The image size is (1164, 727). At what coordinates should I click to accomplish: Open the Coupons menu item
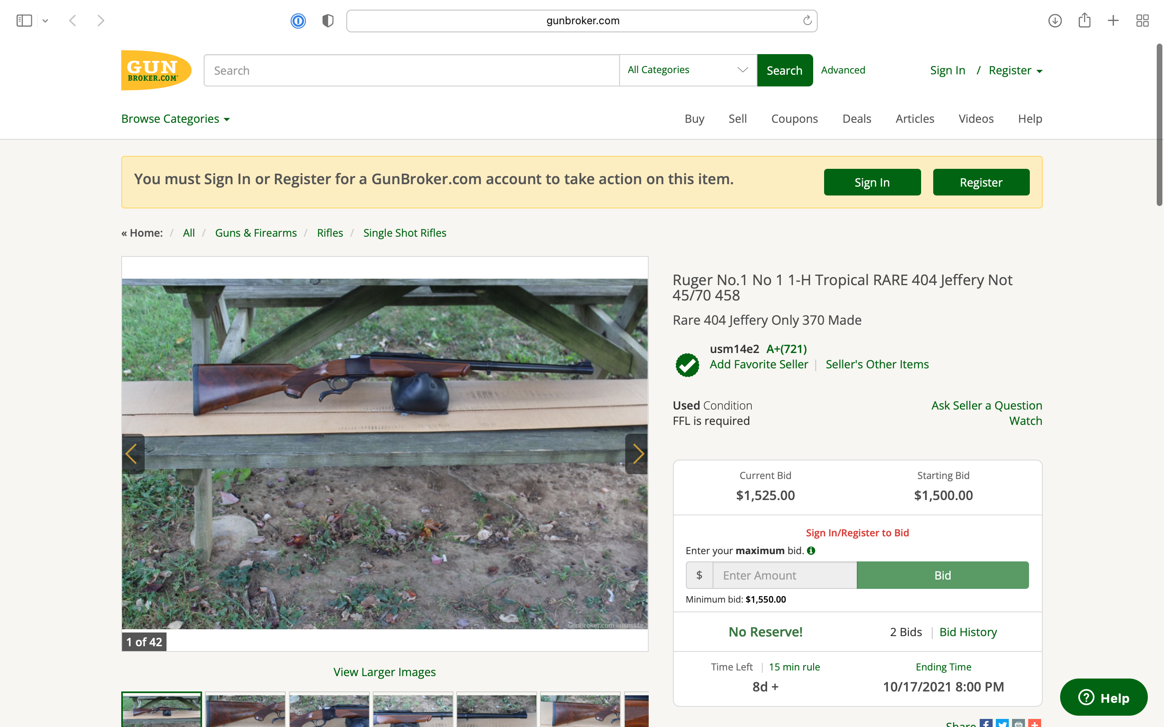coord(794,119)
